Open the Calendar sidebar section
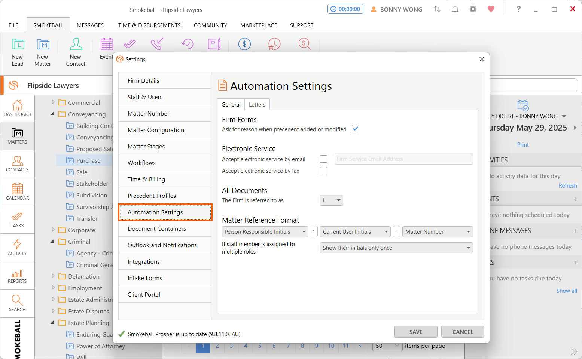The height and width of the screenshot is (359, 582). click(x=18, y=192)
